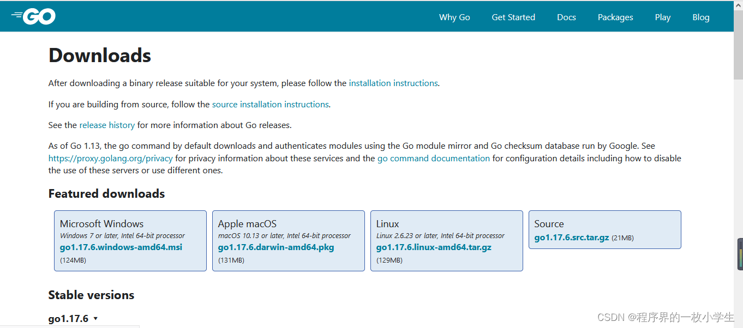743x328 pixels.
Task: Download go1.17.6.linux-amd64.tar.gz
Action: pyautogui.click(x=434, y=247)
